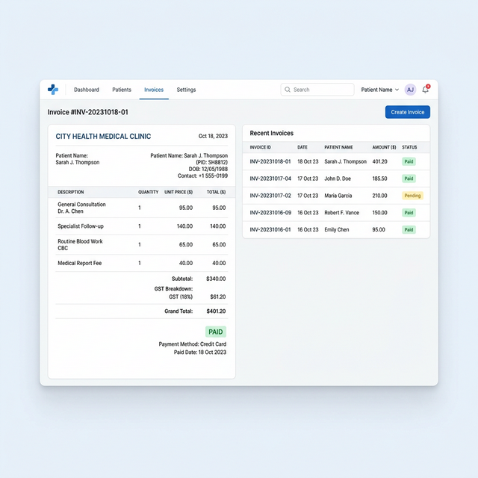This screenshot has width=478, height=478.
Task: Click amount 210.00 in Recent Invoices
Action: 379,196
